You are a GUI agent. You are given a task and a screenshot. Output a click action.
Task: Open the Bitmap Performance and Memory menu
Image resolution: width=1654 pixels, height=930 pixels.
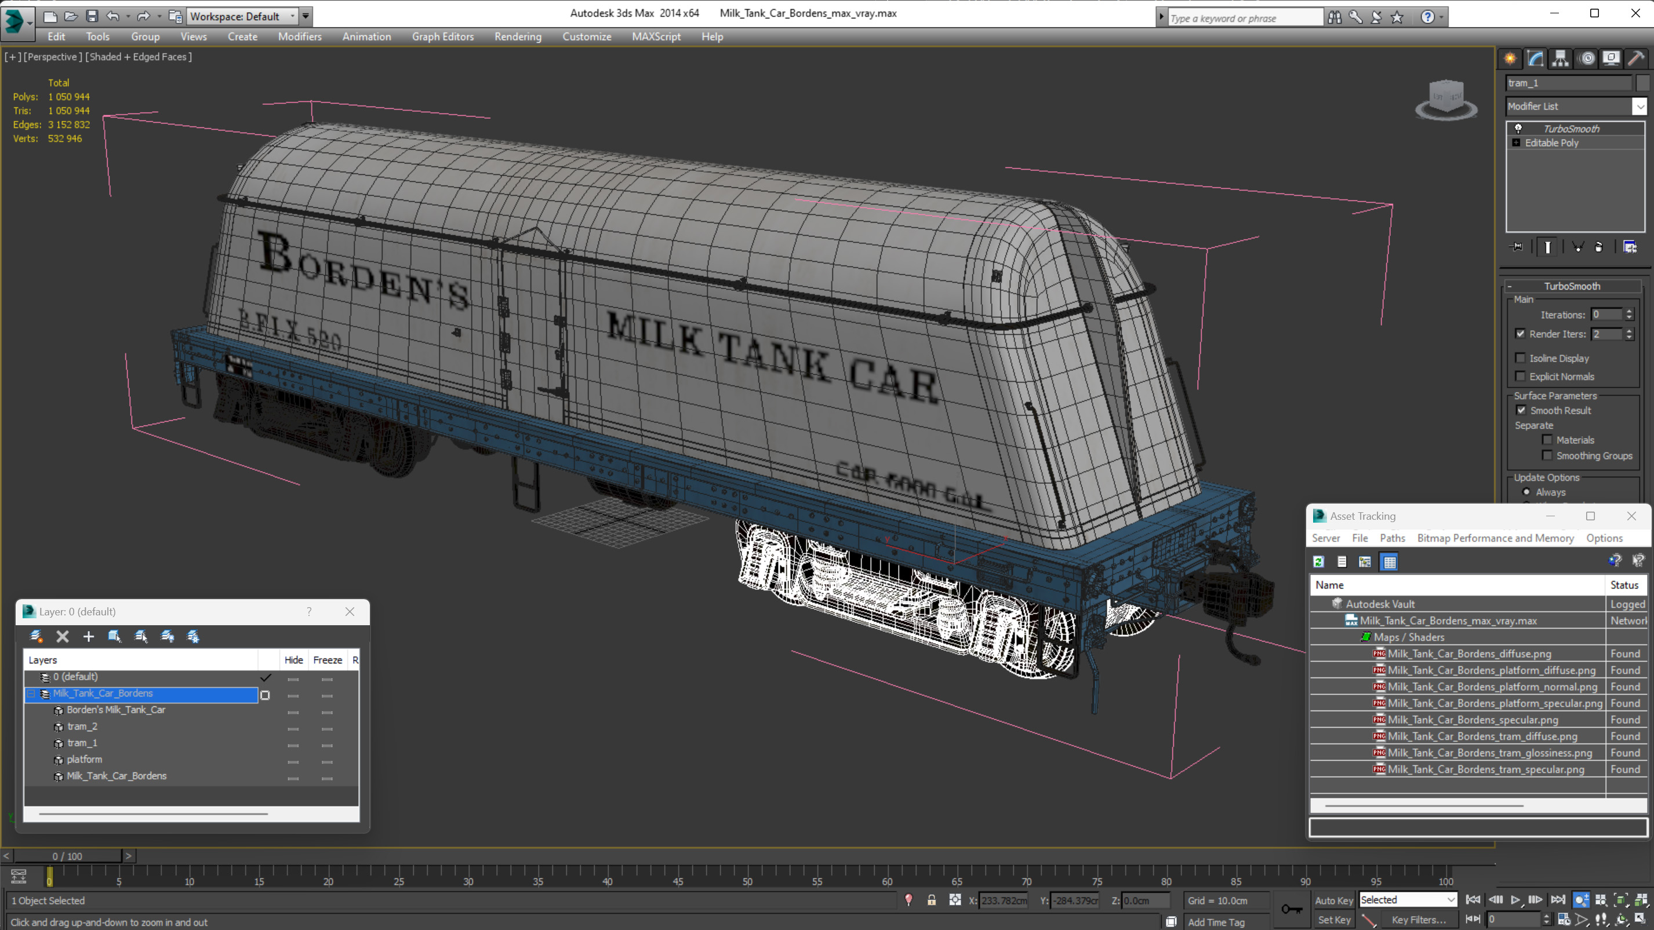click(1495, 538)
